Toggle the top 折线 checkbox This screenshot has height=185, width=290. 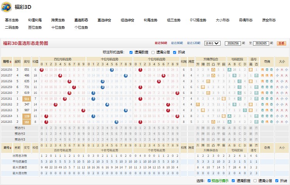(174, 53)
